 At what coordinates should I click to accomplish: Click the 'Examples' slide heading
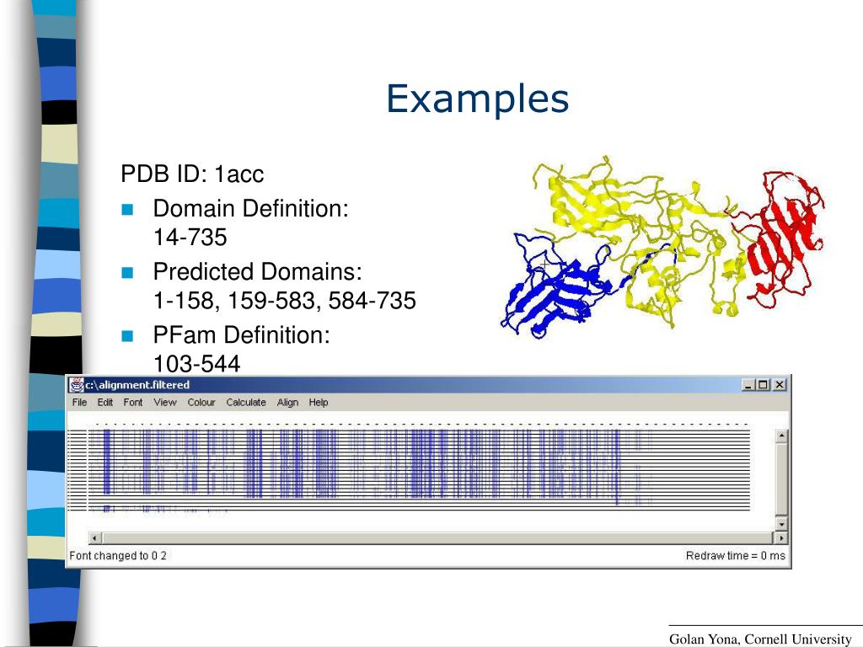(477, 99)
